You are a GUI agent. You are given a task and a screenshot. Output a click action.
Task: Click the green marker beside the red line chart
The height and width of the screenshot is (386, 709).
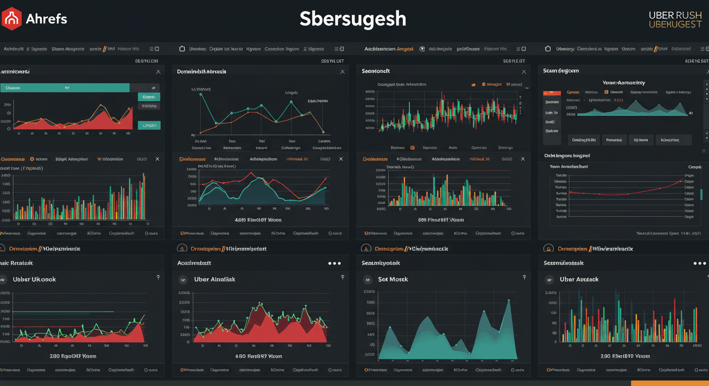[701, 195]
